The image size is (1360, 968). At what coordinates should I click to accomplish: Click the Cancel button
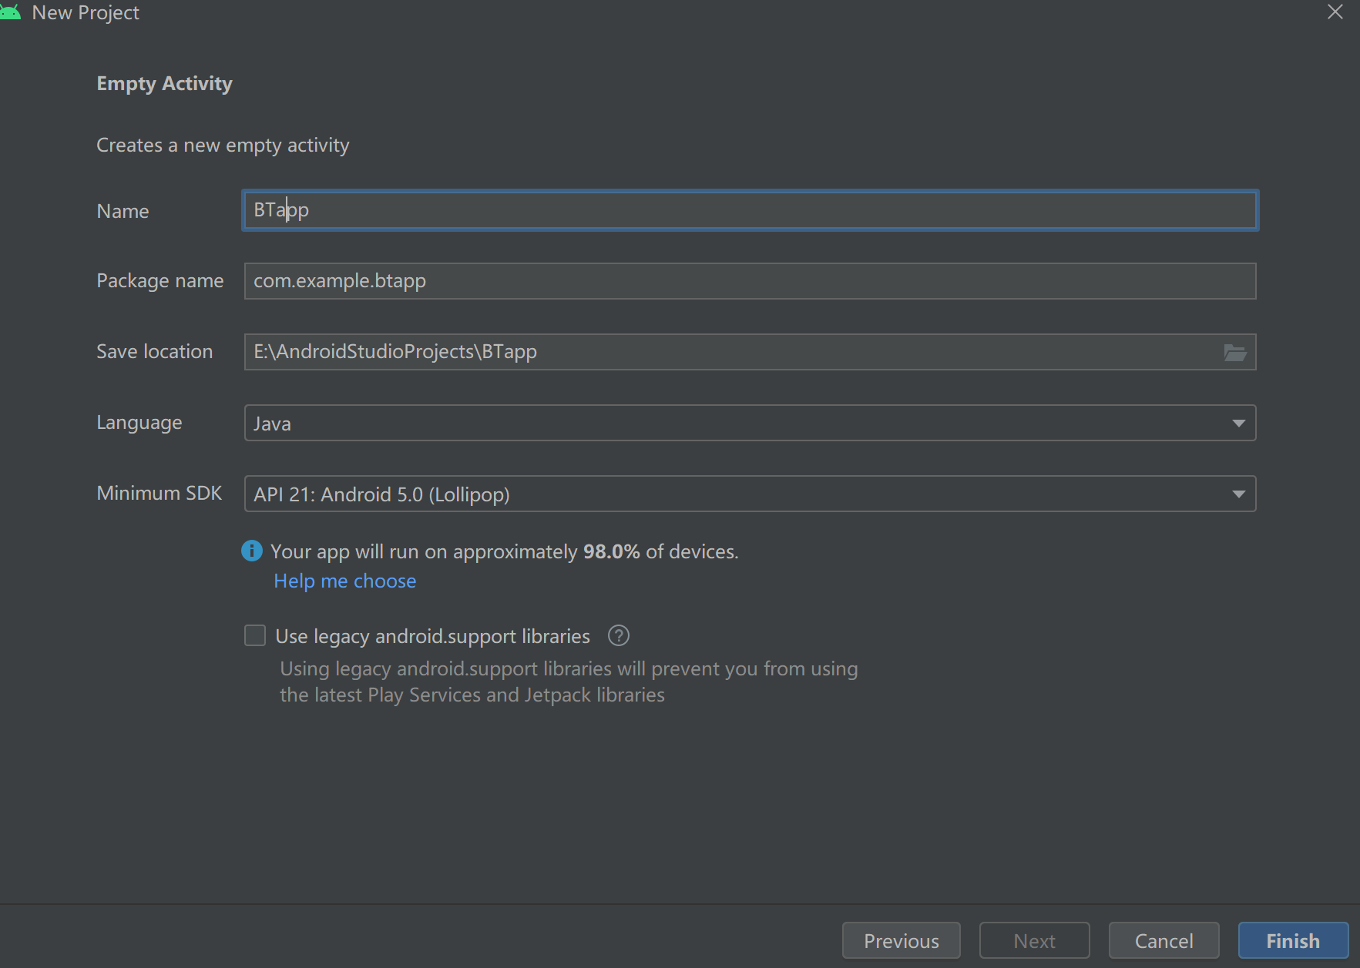click(1164, 940)
